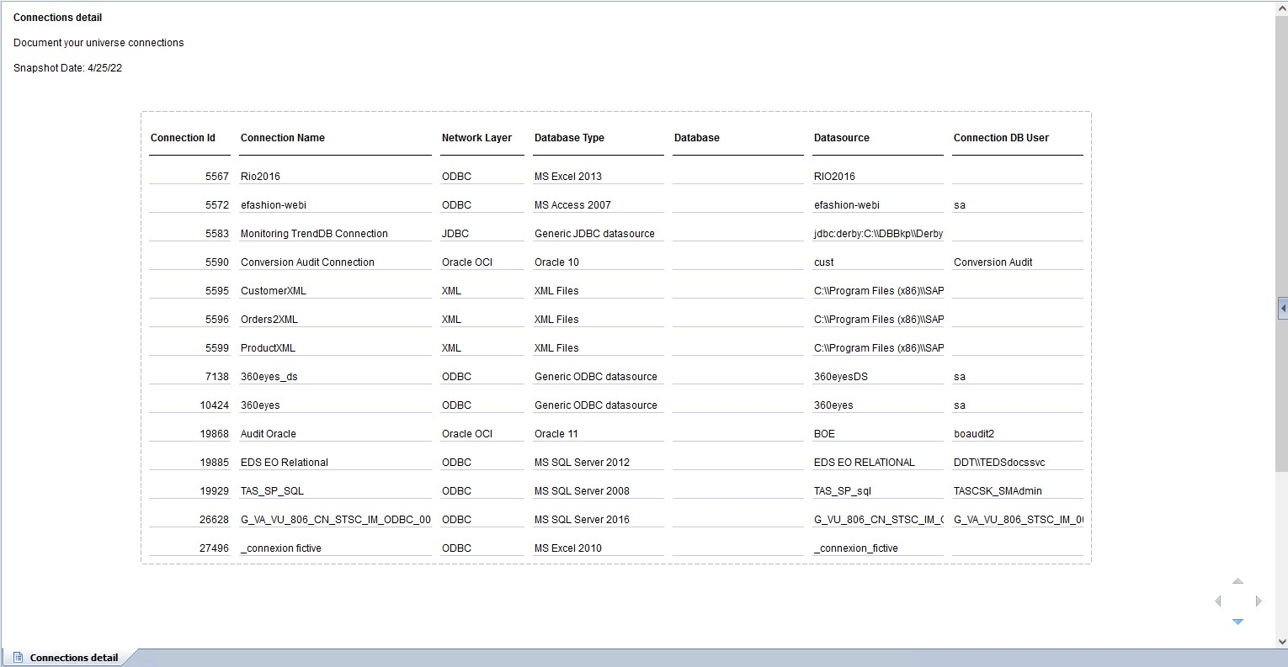Click the Connection Name column header
This screenshot has height=667, width=1288.
pyautogui.click(x=283, y=138)
